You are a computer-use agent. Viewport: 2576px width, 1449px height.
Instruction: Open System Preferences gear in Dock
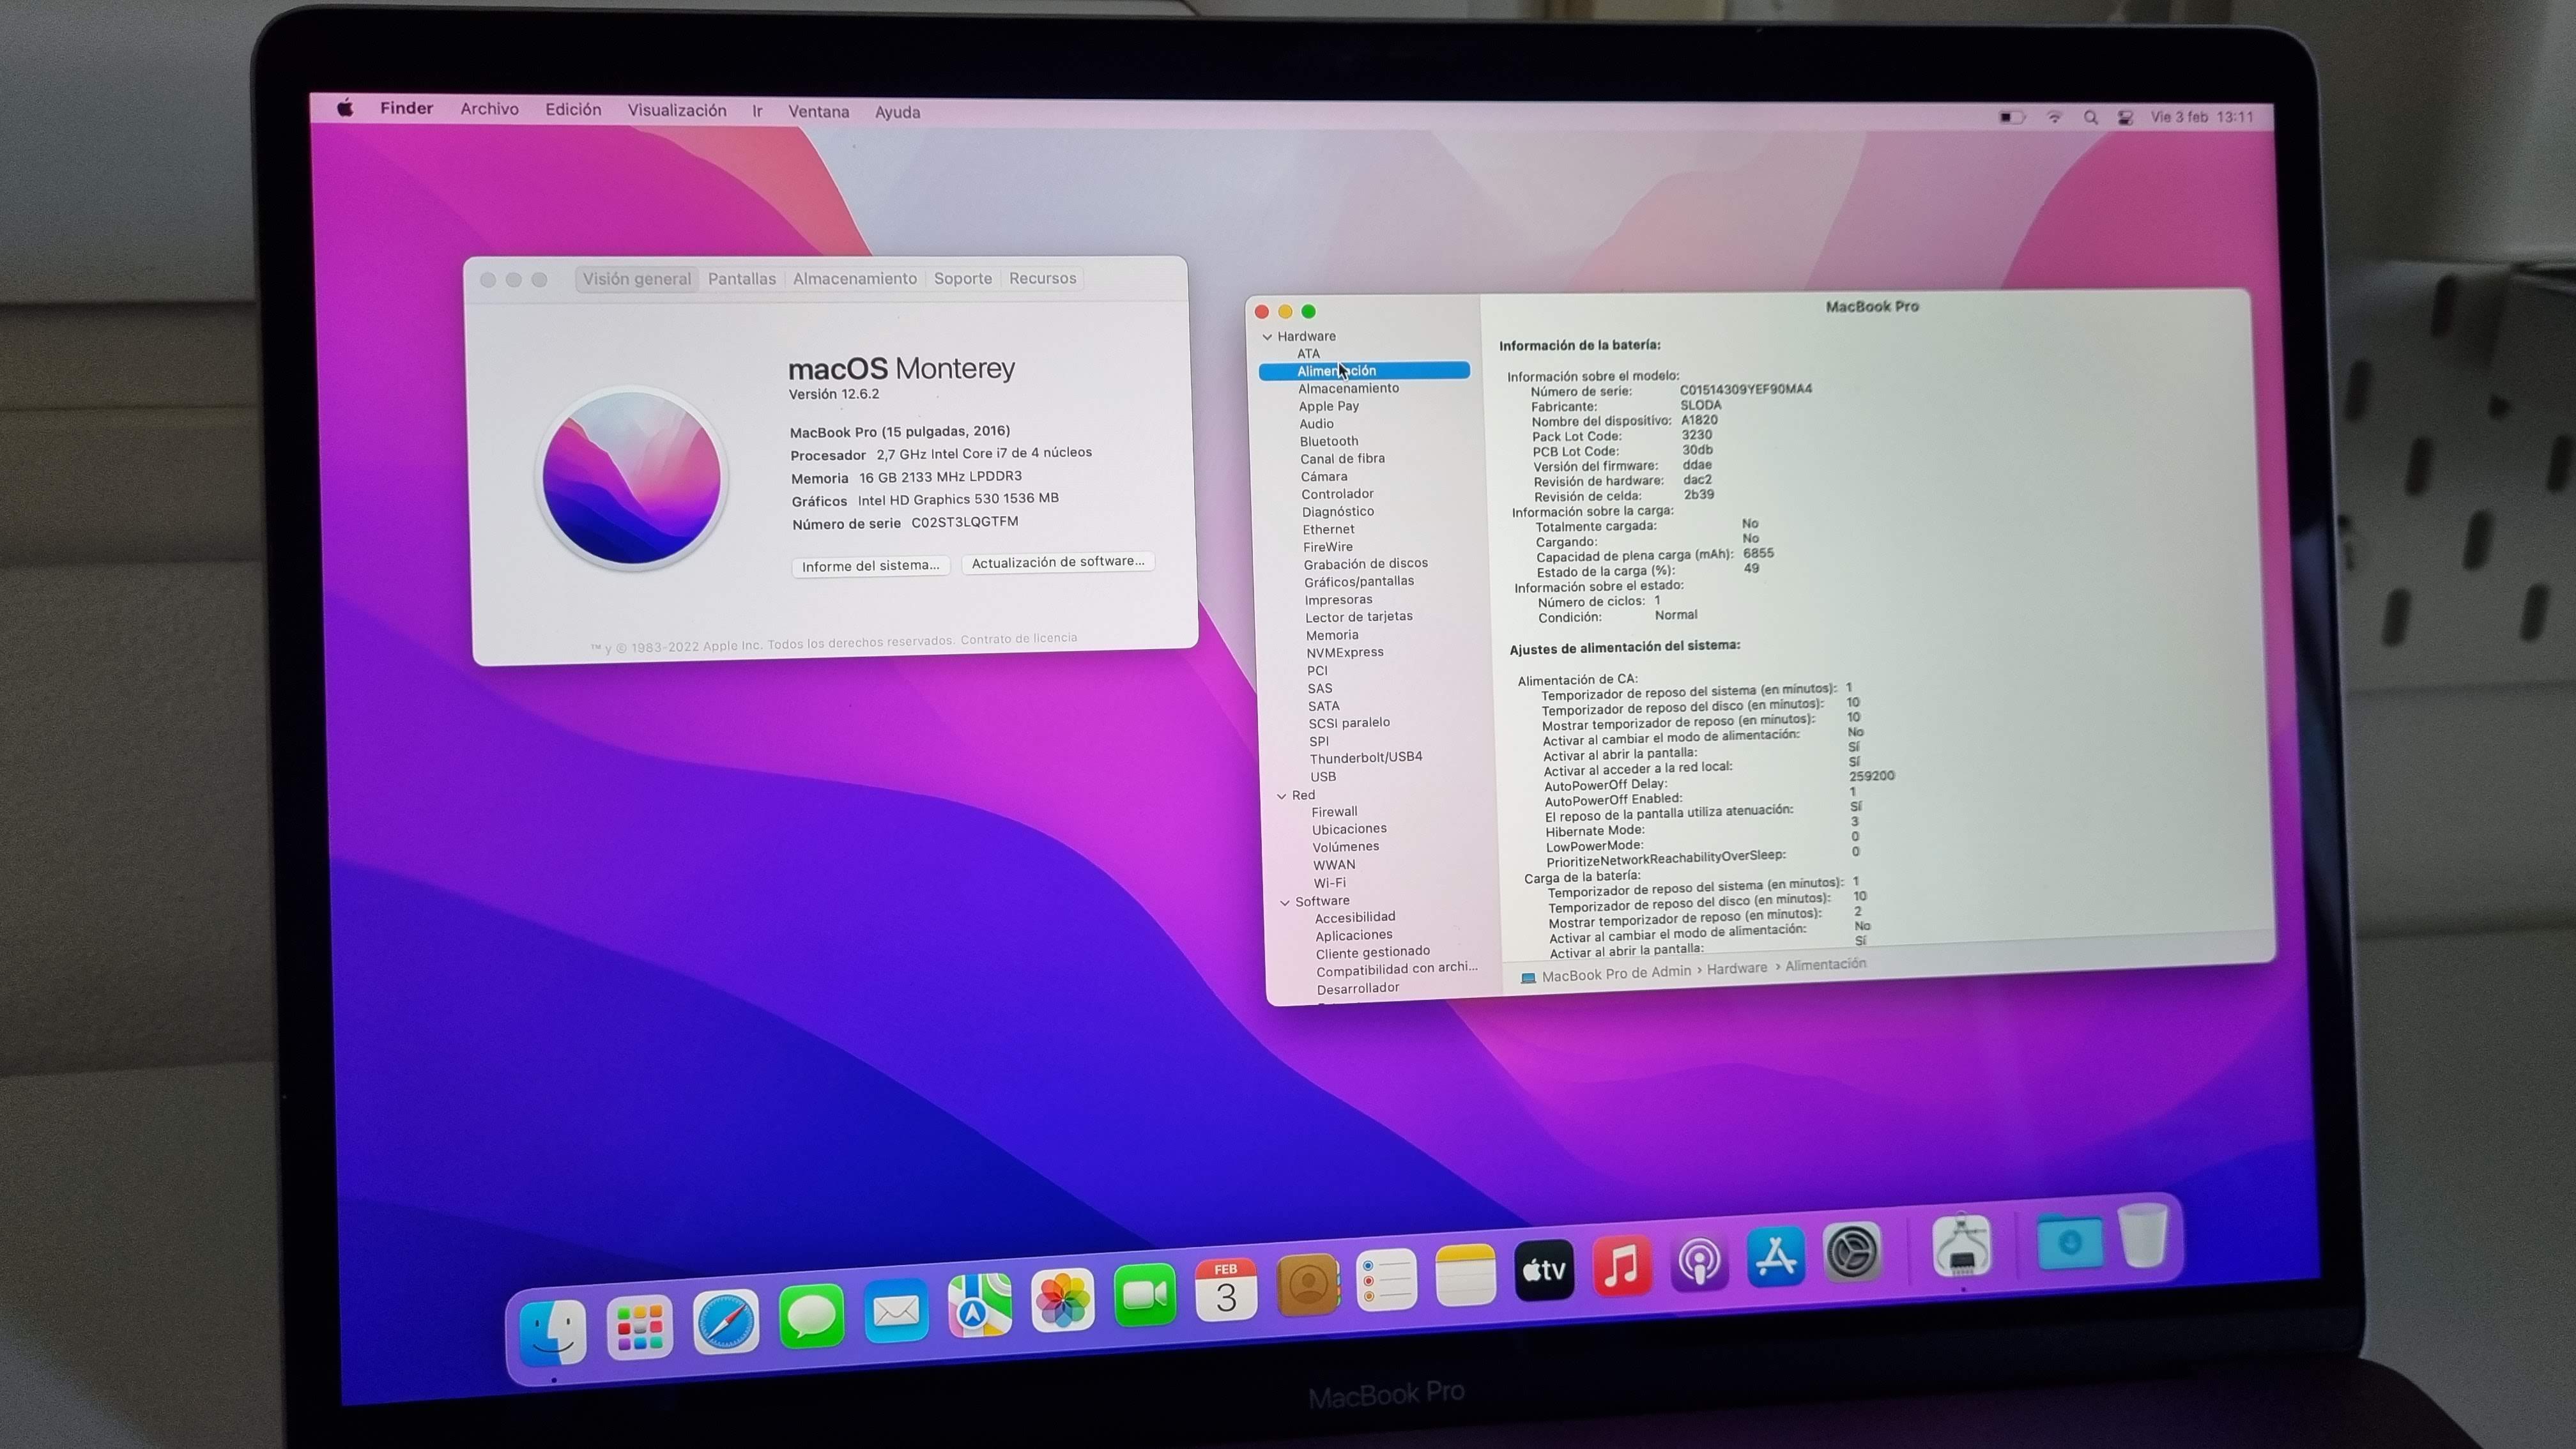(1852, 1251)
